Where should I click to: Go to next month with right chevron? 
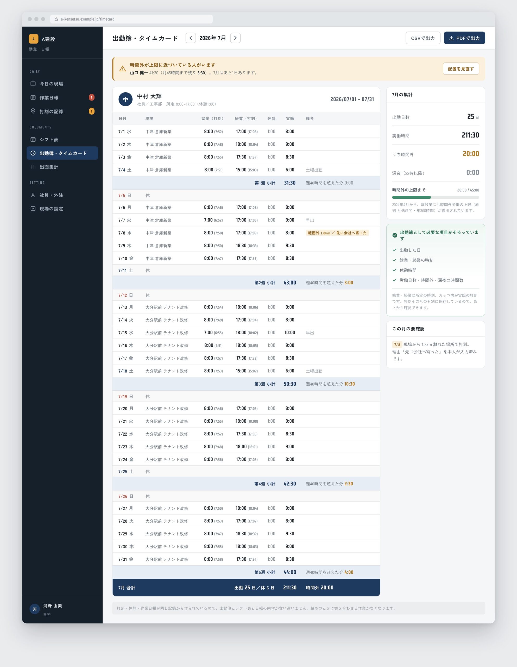(x=235, y=38)
